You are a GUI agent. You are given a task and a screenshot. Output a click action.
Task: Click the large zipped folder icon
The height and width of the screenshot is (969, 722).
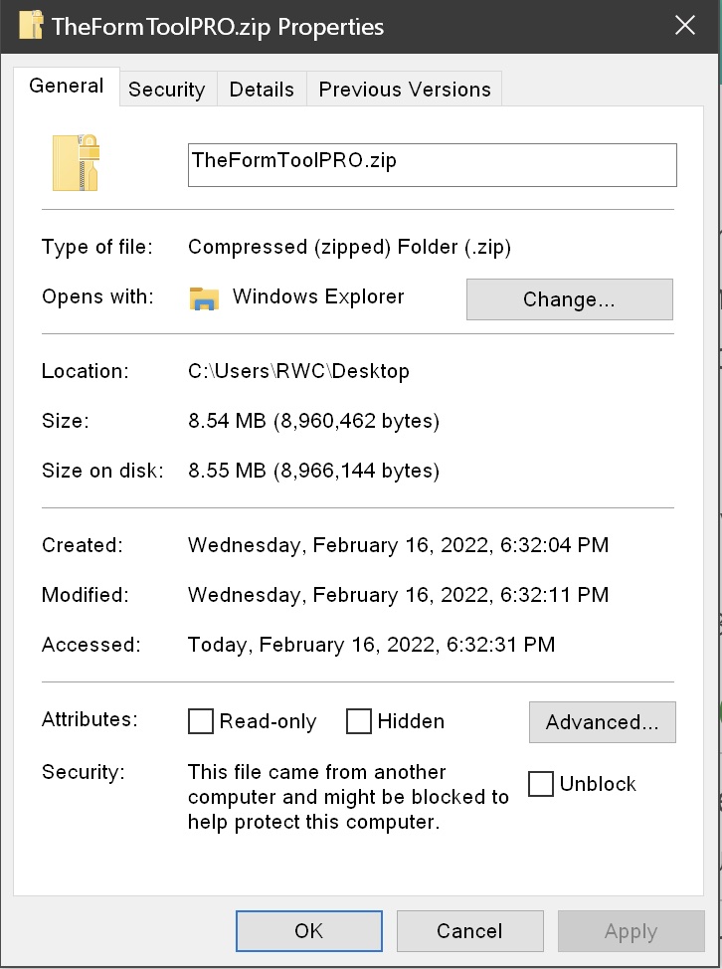tap(76, 162)
